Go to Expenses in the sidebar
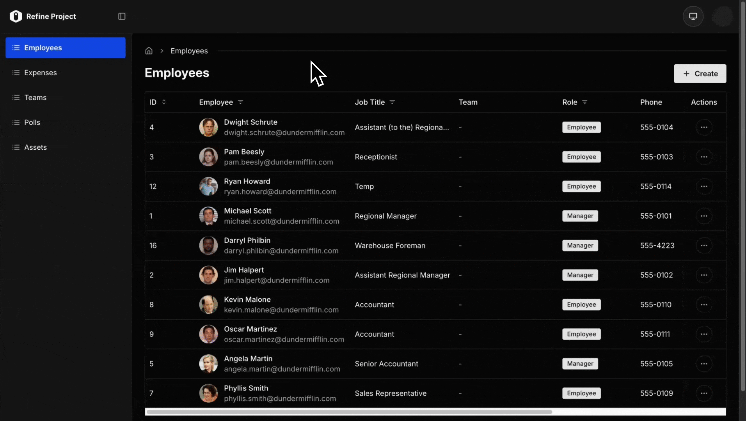746x421 pixels. pyautogui.click(x=40, y=73)
